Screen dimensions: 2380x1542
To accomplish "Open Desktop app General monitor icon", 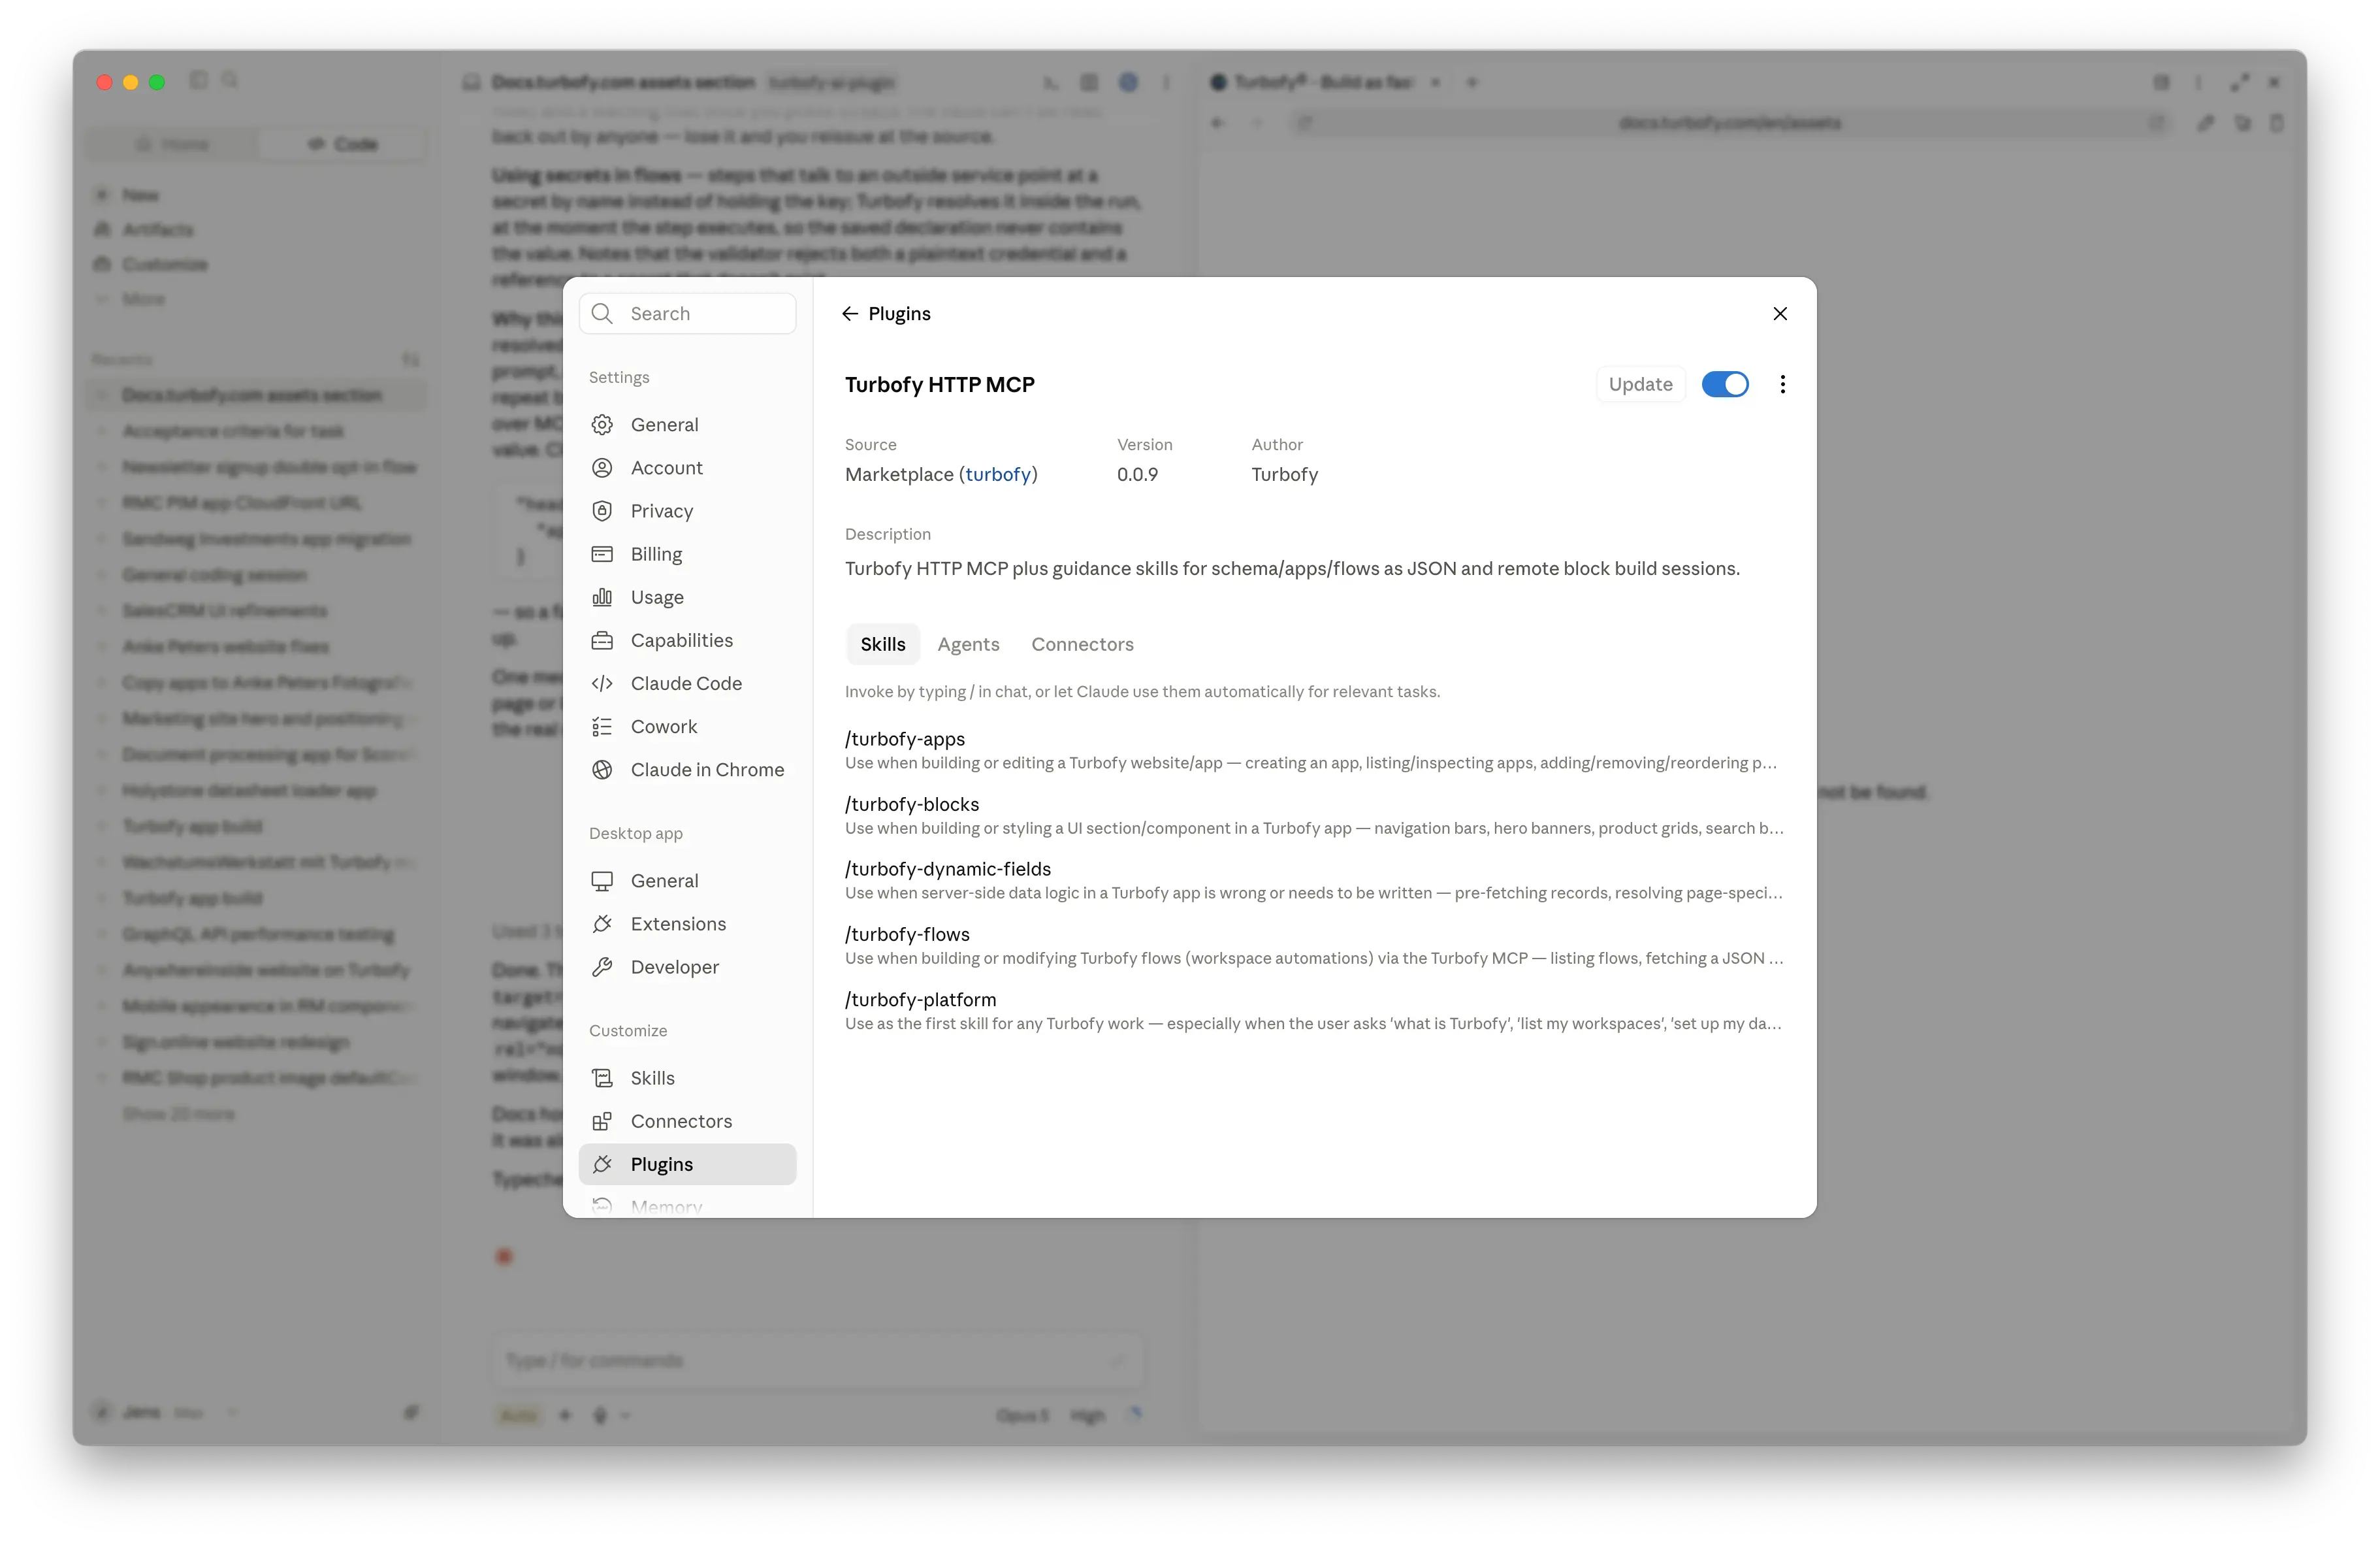I will (x=602, y=881).
